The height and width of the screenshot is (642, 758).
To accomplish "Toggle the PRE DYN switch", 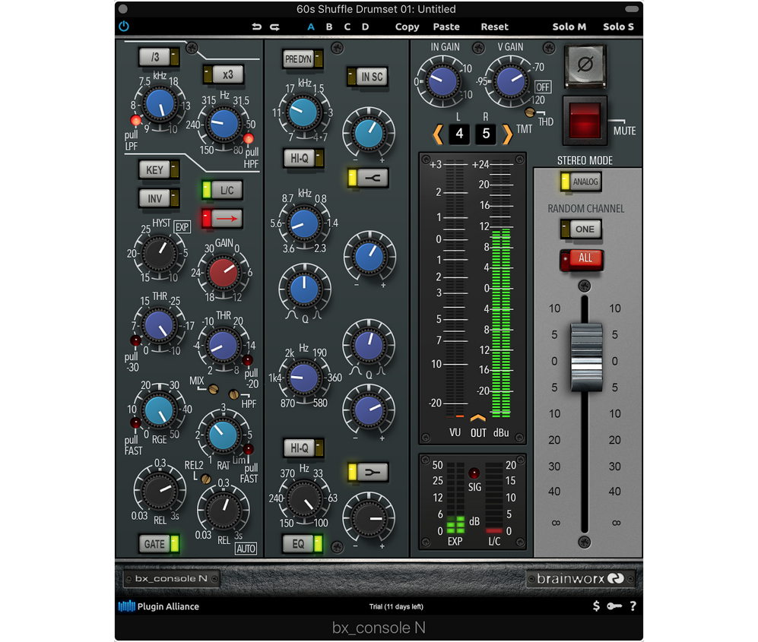I will click(x=303, y=59).
